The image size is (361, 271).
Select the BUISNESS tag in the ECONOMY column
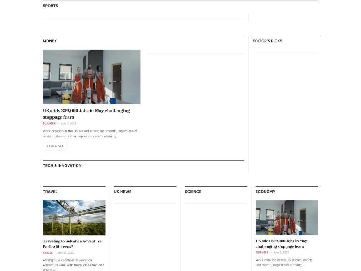pyautogui.click(x=262, y=253)
